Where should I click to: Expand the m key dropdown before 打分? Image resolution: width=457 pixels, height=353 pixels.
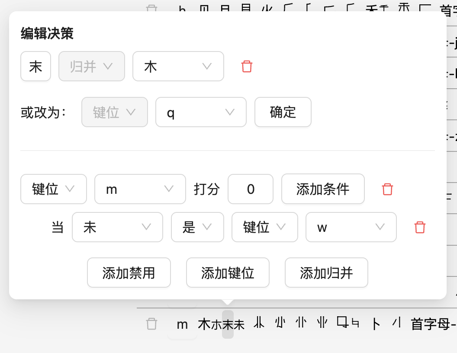coord(140,189)
